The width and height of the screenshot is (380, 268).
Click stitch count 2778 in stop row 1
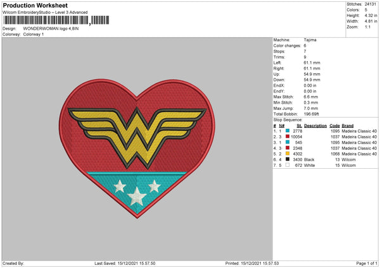(x=298, y=131)
